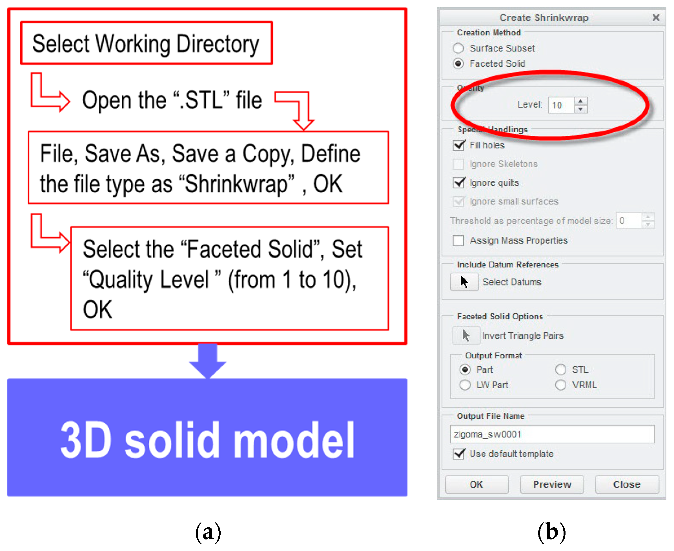Select Part output format

465,369
